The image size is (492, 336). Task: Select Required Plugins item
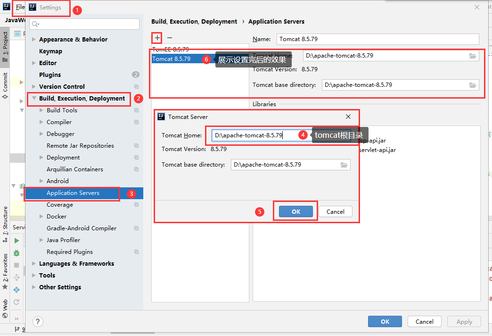coord(70,252)
